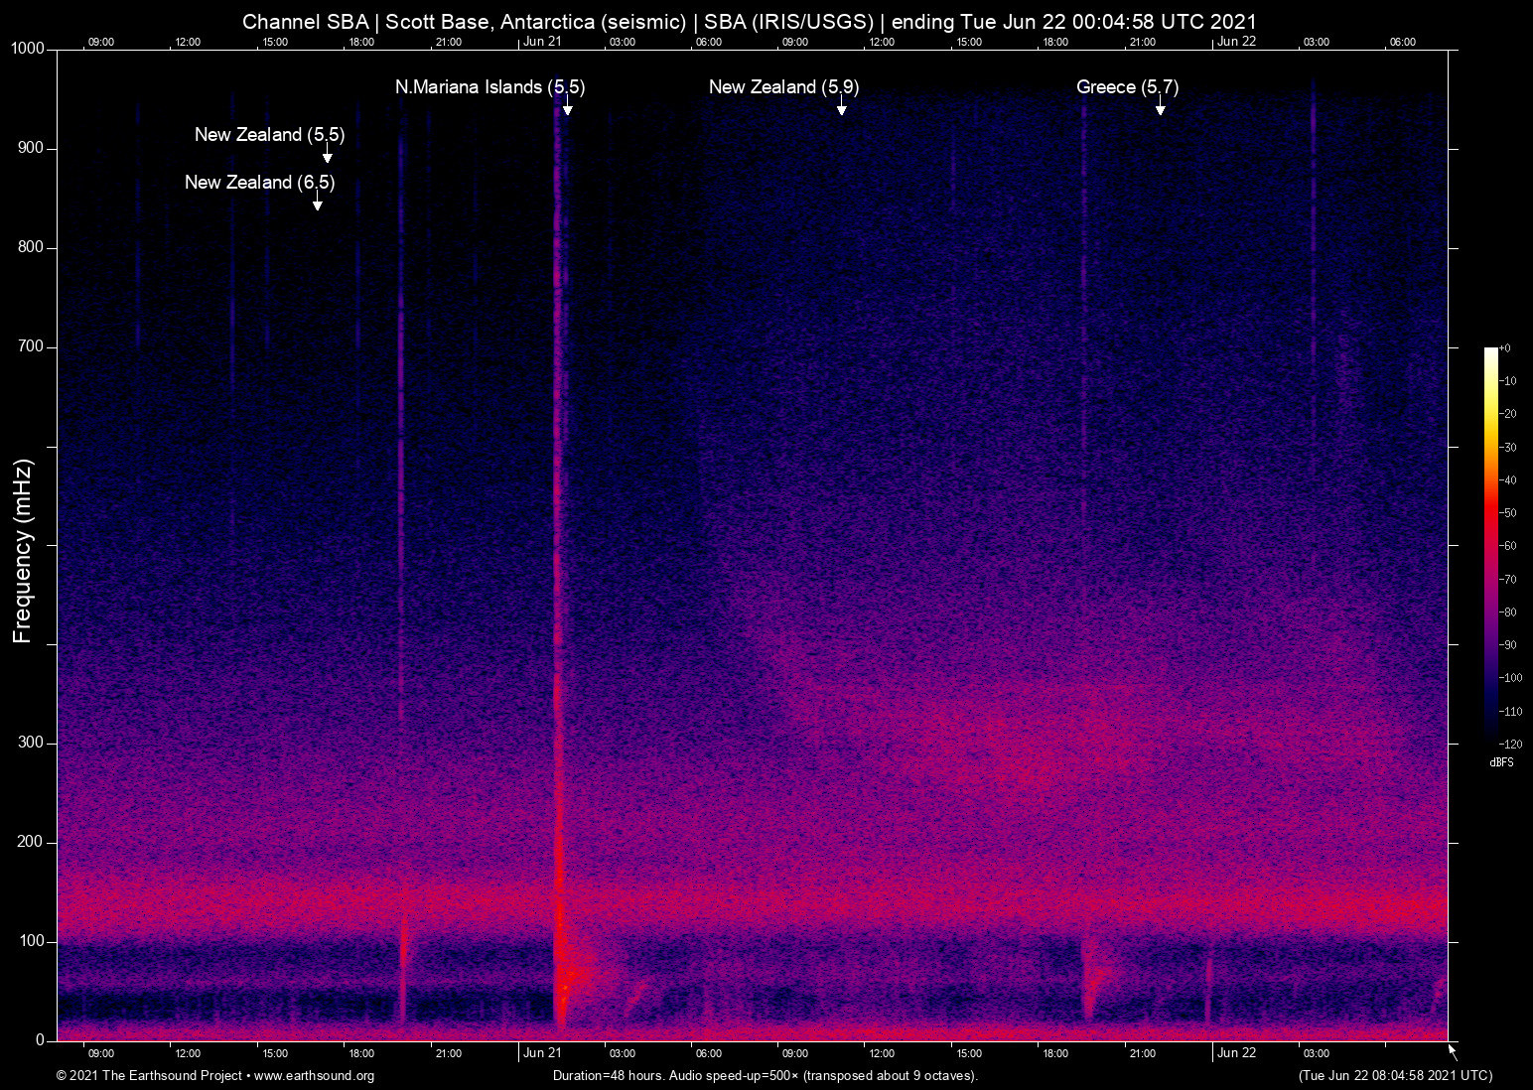Image resolution: width=1533 pixels, height=1090 pixels.
Task: Click the Jun 21 marker on top time axis
Action: (542, 42)
